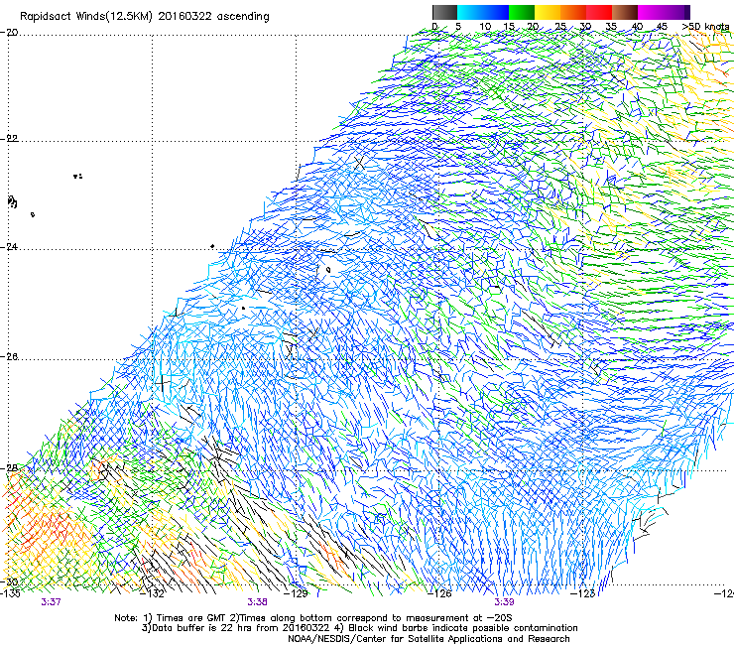Click the '30' legend scale label
The height and width of the screenshot is (645, 734).
(585, 27)
